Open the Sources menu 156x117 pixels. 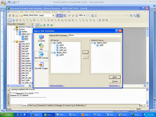(x=55, y=12)
